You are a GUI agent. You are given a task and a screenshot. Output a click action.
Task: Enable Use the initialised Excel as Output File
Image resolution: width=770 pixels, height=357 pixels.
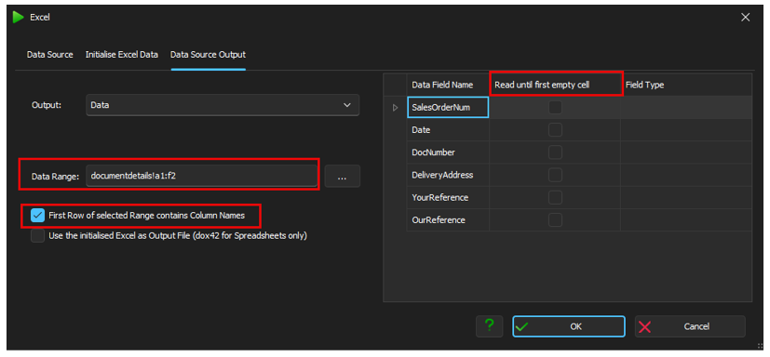coord(38,236)
